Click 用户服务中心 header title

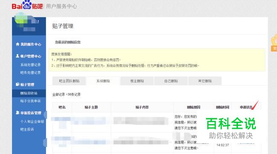tap(61, 6)
